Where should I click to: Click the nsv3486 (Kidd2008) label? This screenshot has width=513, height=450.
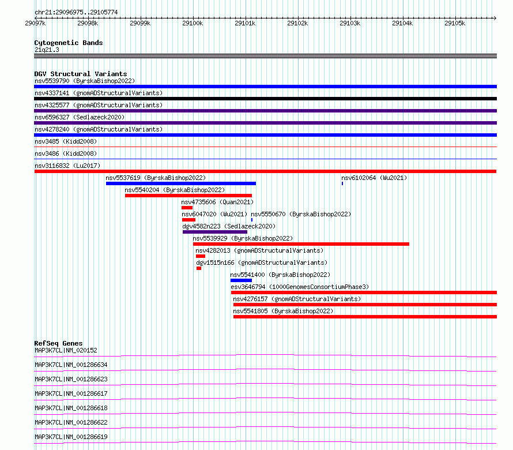point(66,153)
